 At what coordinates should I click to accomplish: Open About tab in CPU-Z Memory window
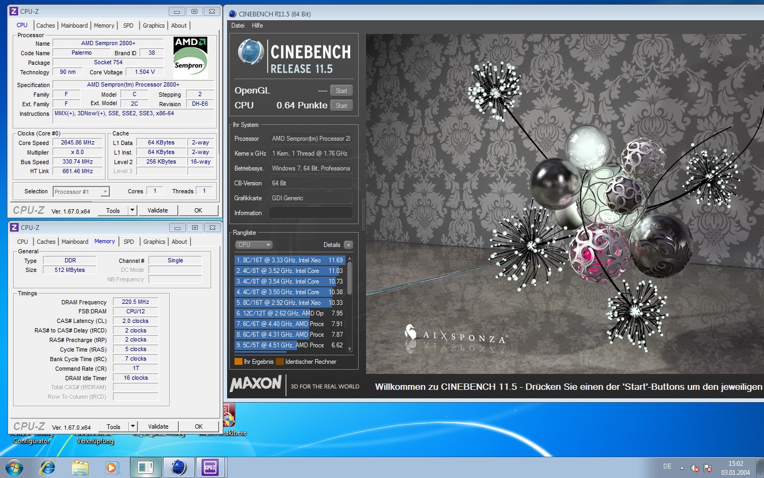pyautogui.click(x=179, y=242)
